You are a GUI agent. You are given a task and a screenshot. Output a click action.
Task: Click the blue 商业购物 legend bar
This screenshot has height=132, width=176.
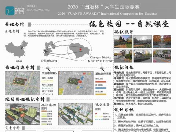click(x=101, y=88)
